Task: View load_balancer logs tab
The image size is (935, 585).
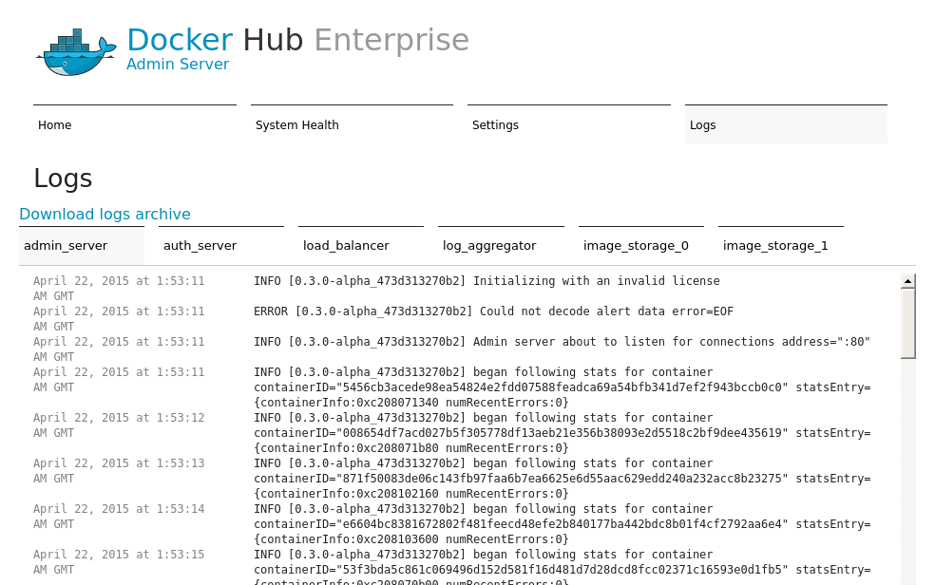Action: click(361, 245)
